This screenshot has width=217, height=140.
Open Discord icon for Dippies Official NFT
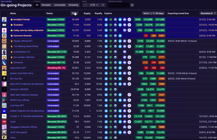125,41
